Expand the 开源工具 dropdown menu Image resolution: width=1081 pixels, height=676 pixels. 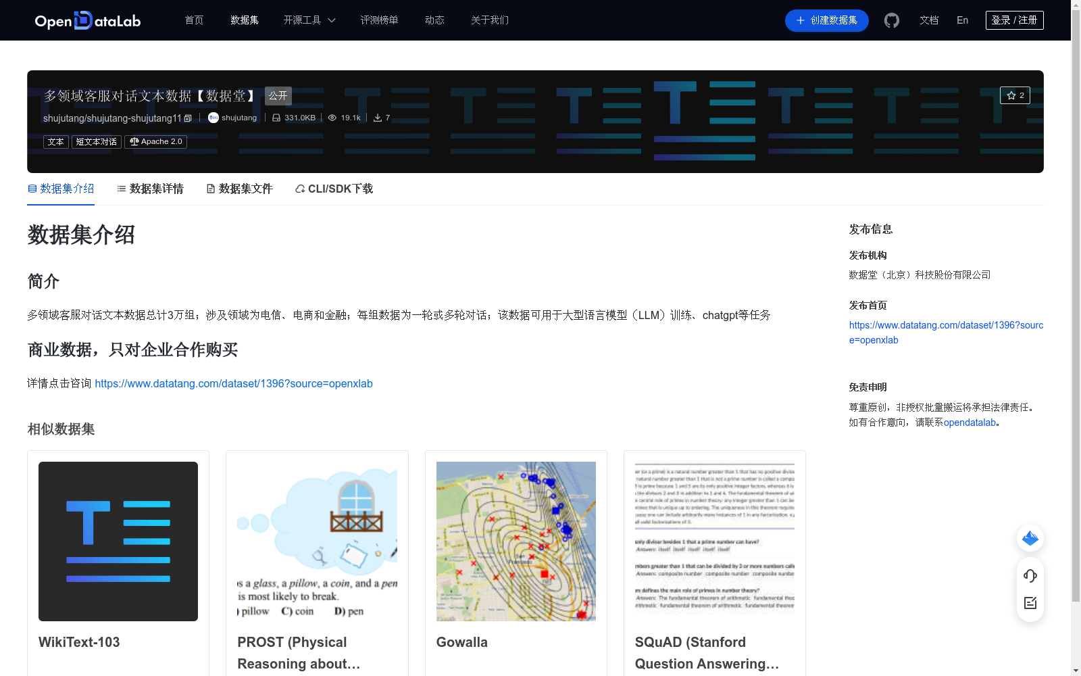click(309, 20)
